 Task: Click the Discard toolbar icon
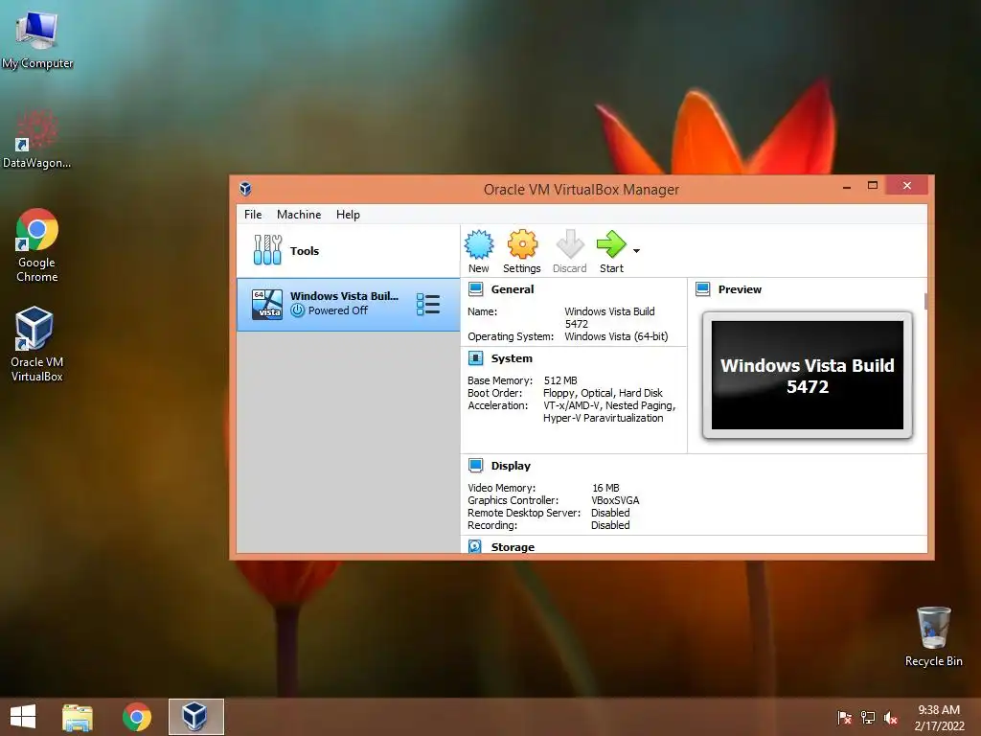pos(569,244)
